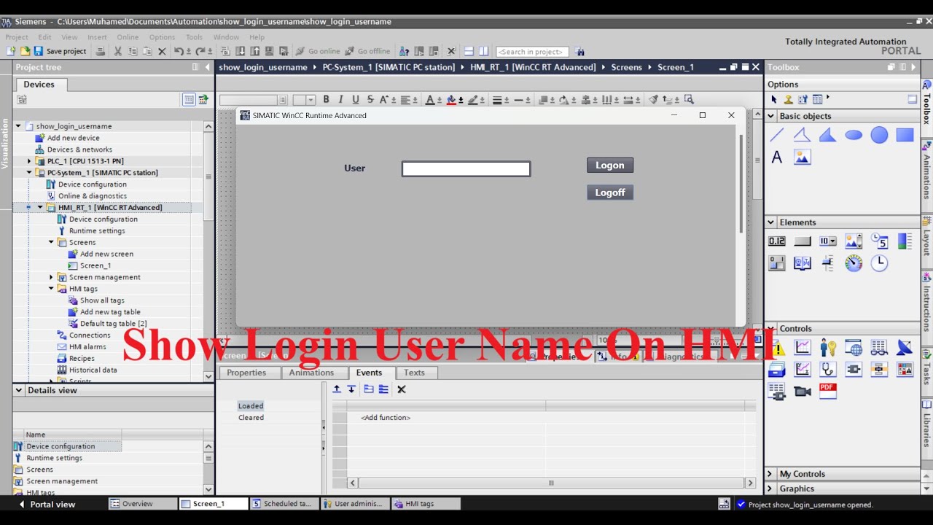Select the Symbolic I/O field element

(x=827, y=241)
